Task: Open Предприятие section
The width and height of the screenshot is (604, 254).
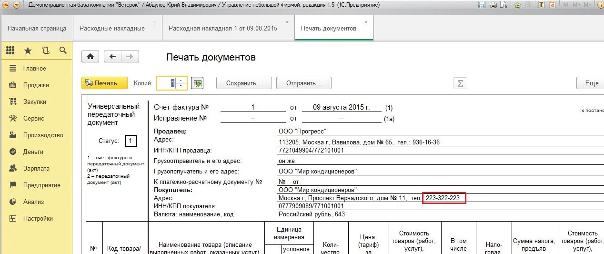Action: tap(36, 185)
